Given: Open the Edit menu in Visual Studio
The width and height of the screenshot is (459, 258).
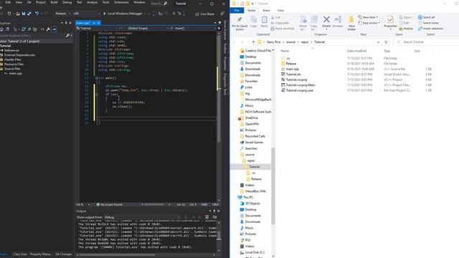Looking at the screenshot, I should 8,2.
